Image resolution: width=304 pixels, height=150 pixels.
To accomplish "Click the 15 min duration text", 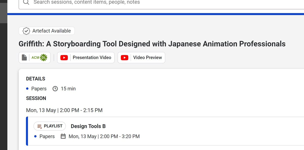I will [x=68, y=89].
